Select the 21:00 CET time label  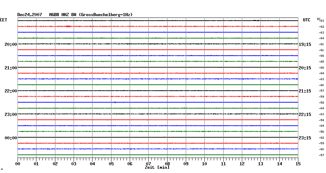11,68
